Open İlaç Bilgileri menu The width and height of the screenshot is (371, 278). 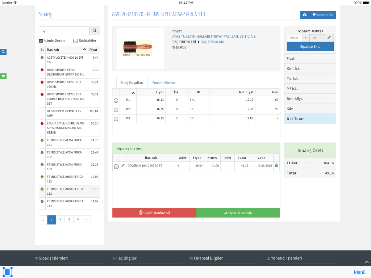pos(125,258)
